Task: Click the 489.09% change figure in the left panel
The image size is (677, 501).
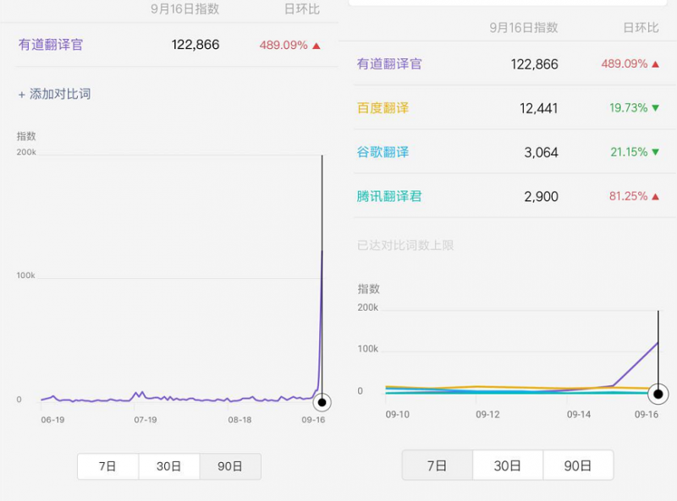Action: tap(283, 46)
